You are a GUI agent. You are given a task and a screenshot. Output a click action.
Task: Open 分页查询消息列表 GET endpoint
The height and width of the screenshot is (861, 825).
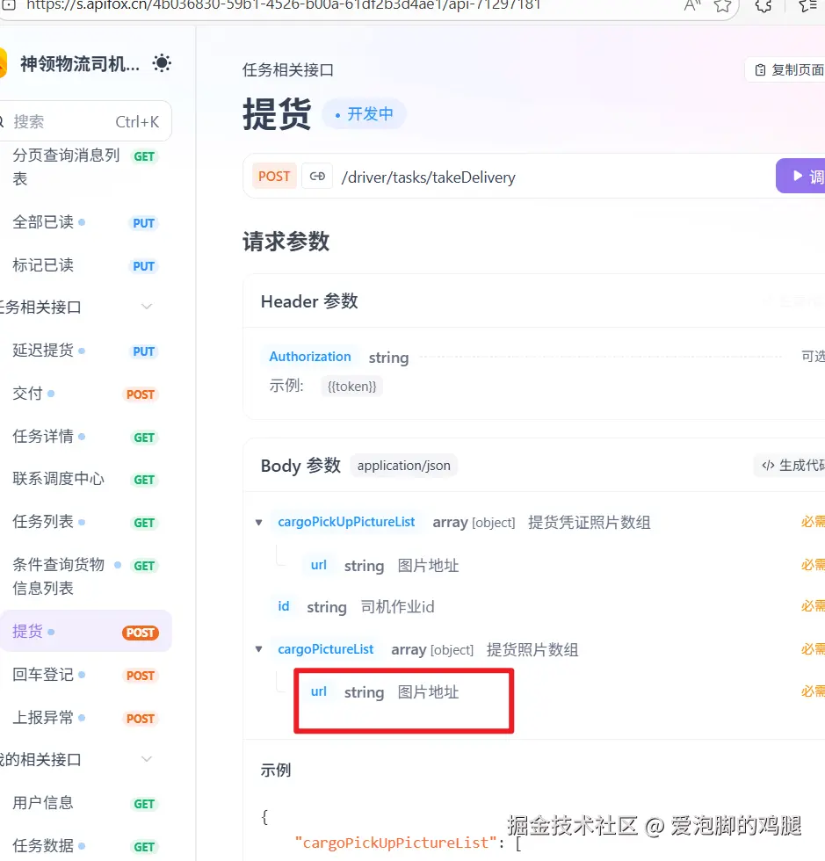click(85, 167)
